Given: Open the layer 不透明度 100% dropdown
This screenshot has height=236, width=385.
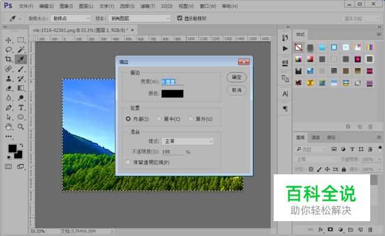Looking at the screenshot, I should [x=379, y=160].
